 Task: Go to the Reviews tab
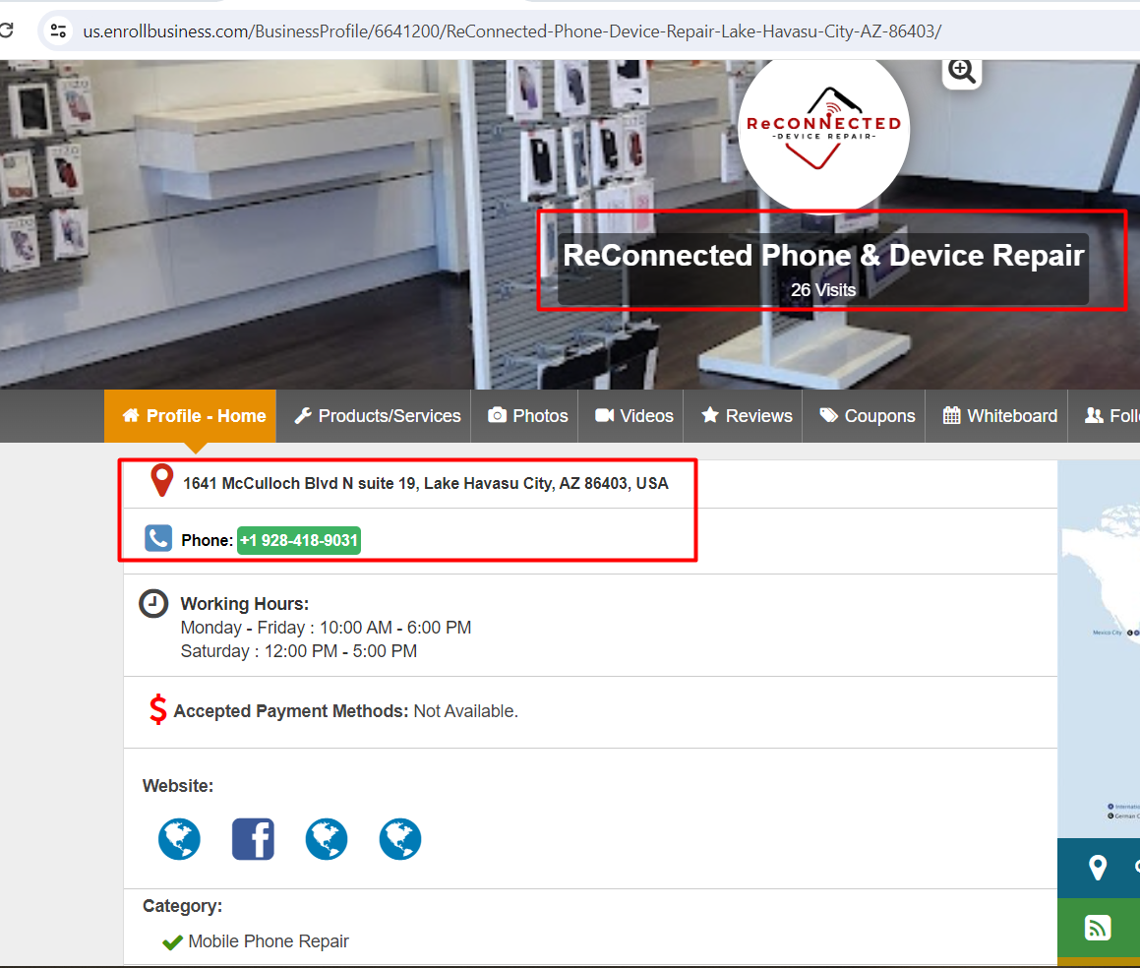pos(746,416)
